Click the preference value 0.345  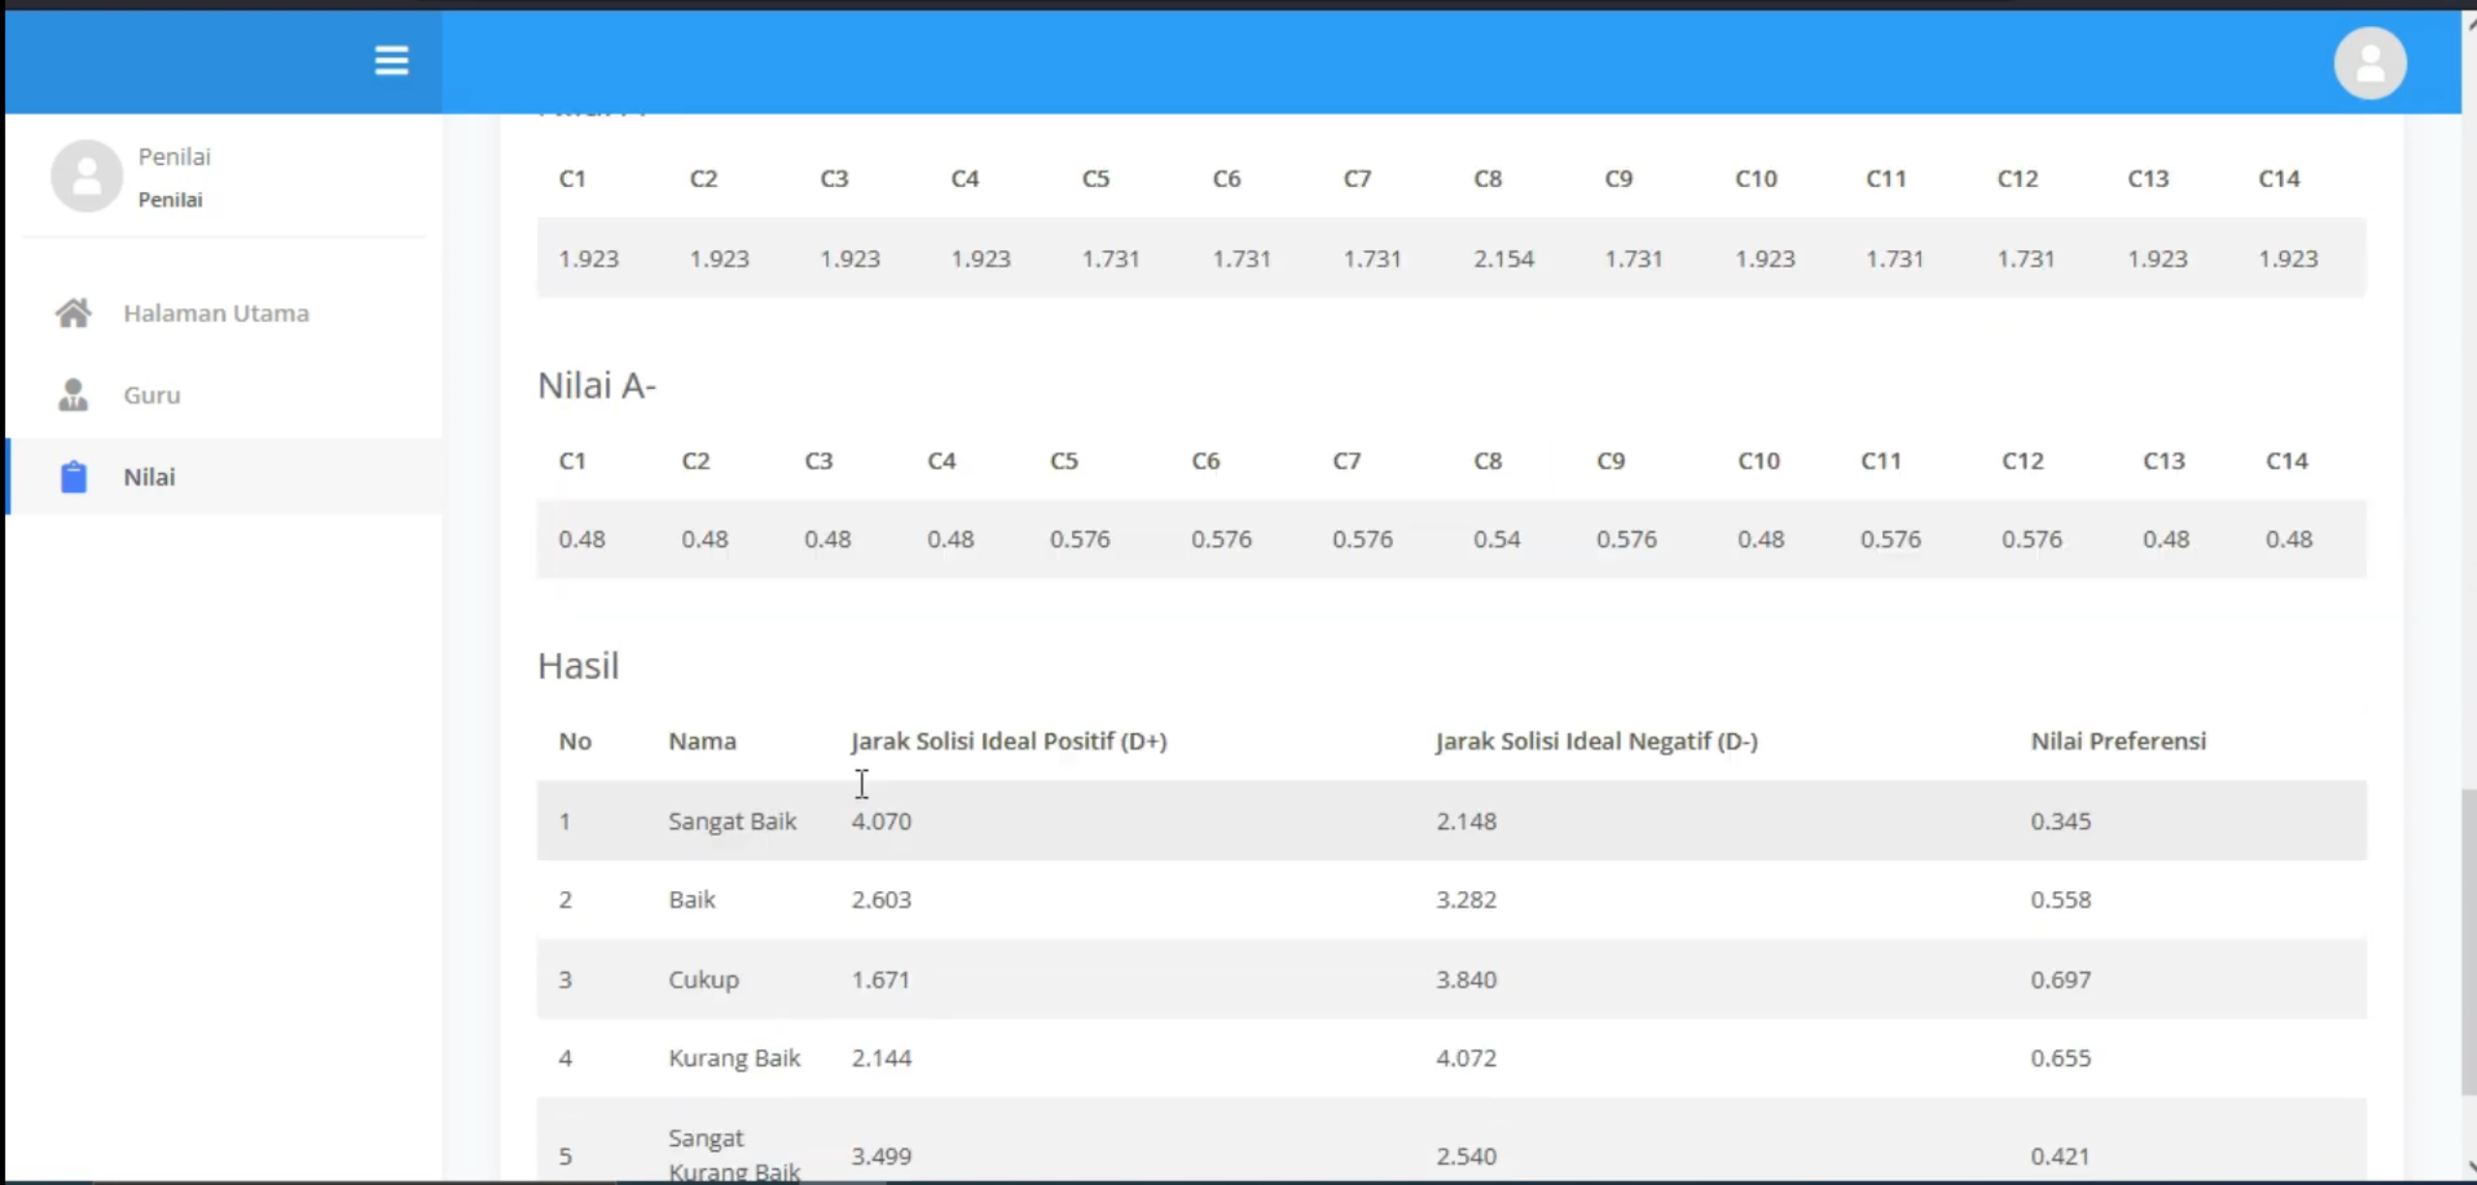coord(2061,820)
